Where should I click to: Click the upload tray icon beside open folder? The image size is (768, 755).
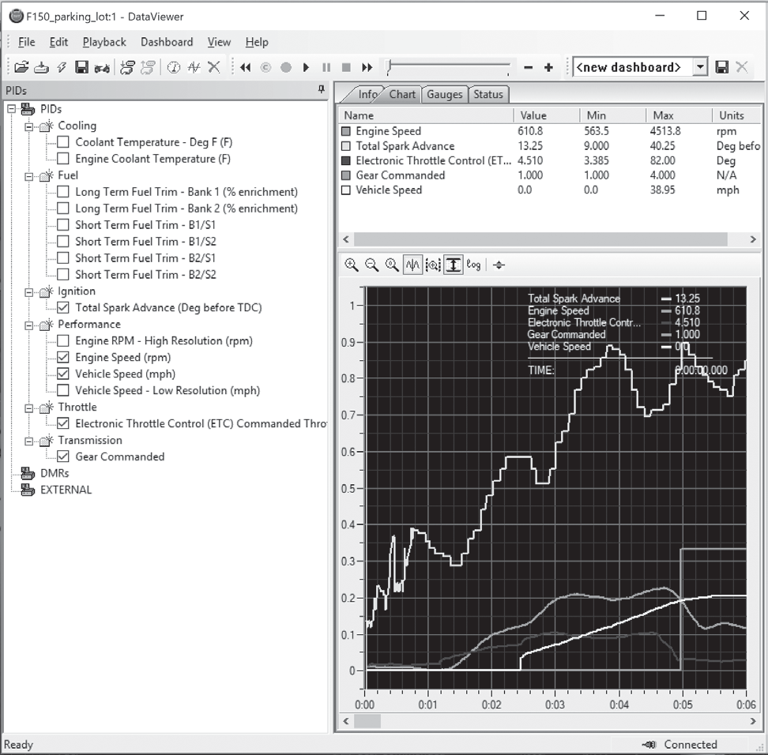(x=41, y=67)
